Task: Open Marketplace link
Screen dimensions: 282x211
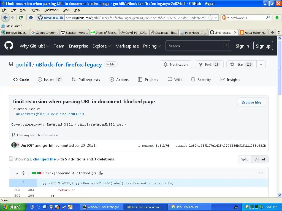Action: pos(127,46)
